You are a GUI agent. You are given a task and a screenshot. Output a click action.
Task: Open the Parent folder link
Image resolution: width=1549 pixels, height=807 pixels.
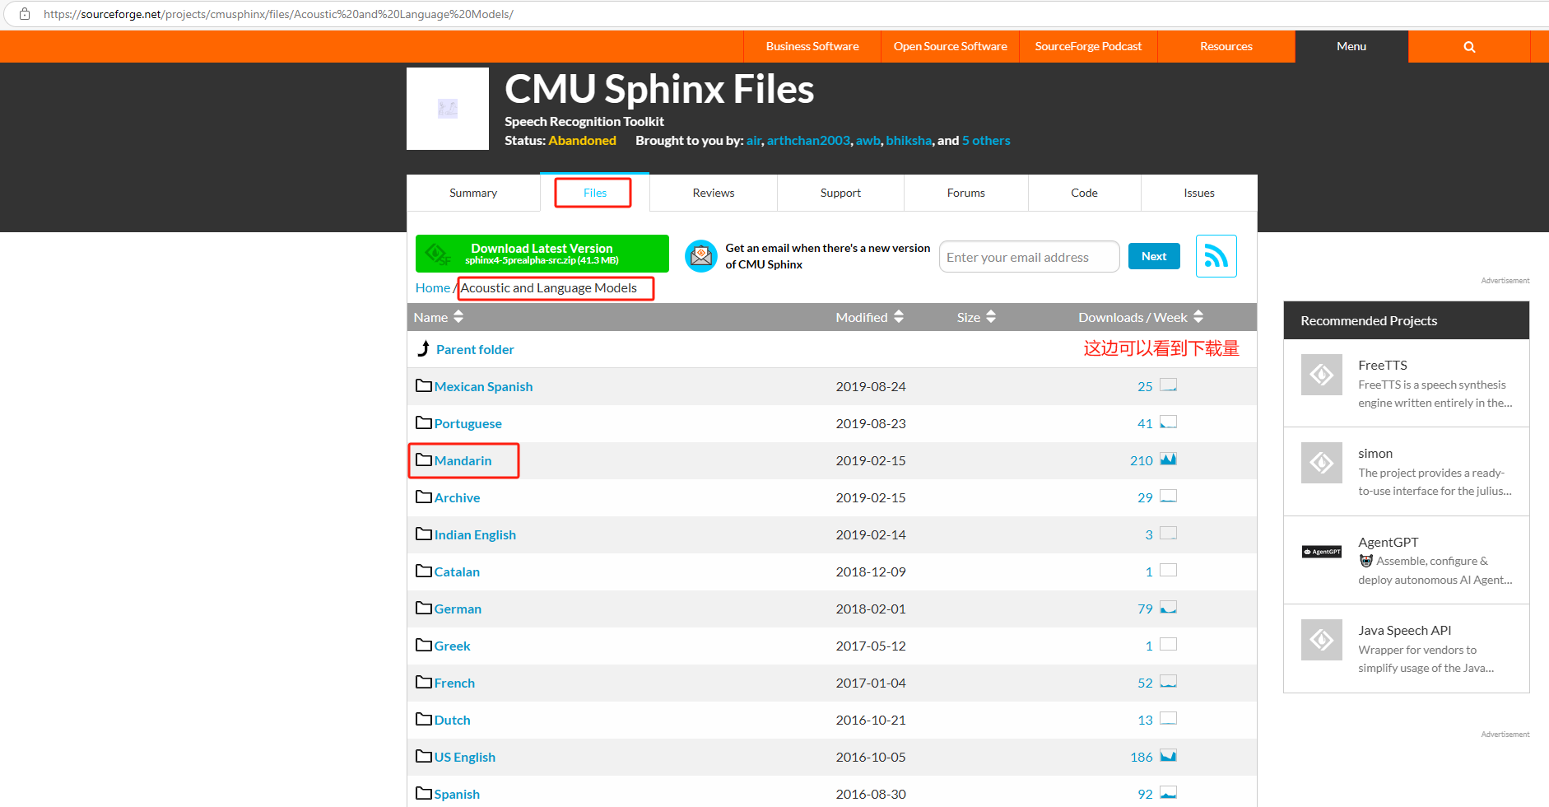click(x=475, y=349)
